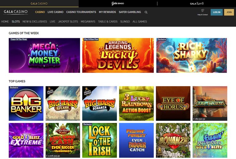This screenshot has width=236, height=159.
Task: Open the Help & Contact icon
Action: point(203,12)
